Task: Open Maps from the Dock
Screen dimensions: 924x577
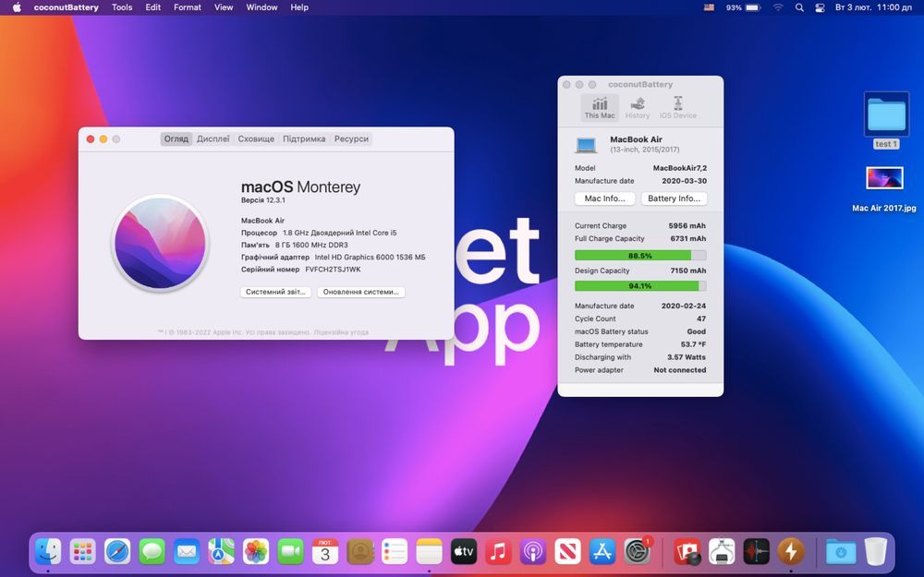Action: pyautogui.click(x=221, y=552)
